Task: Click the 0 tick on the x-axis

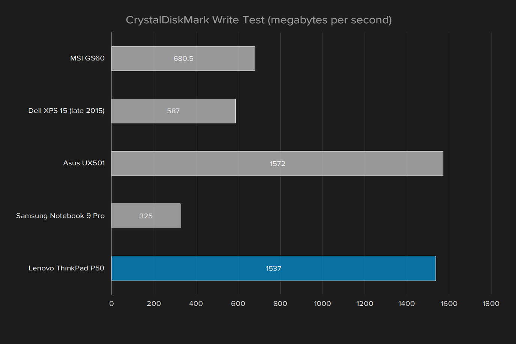Action: [111, 304]
